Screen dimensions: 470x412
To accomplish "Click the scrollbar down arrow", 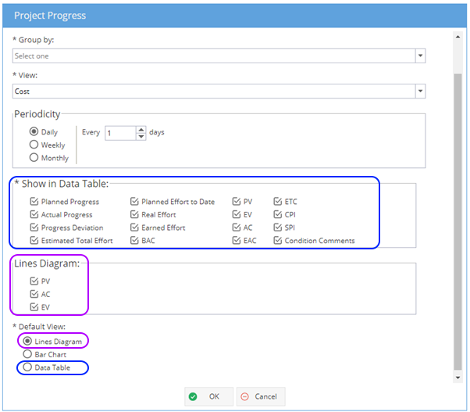I will click(x=458, y=378).
